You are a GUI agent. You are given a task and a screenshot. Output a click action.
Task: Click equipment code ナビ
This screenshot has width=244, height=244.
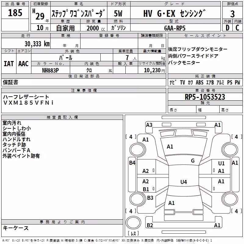pos(173,82)
